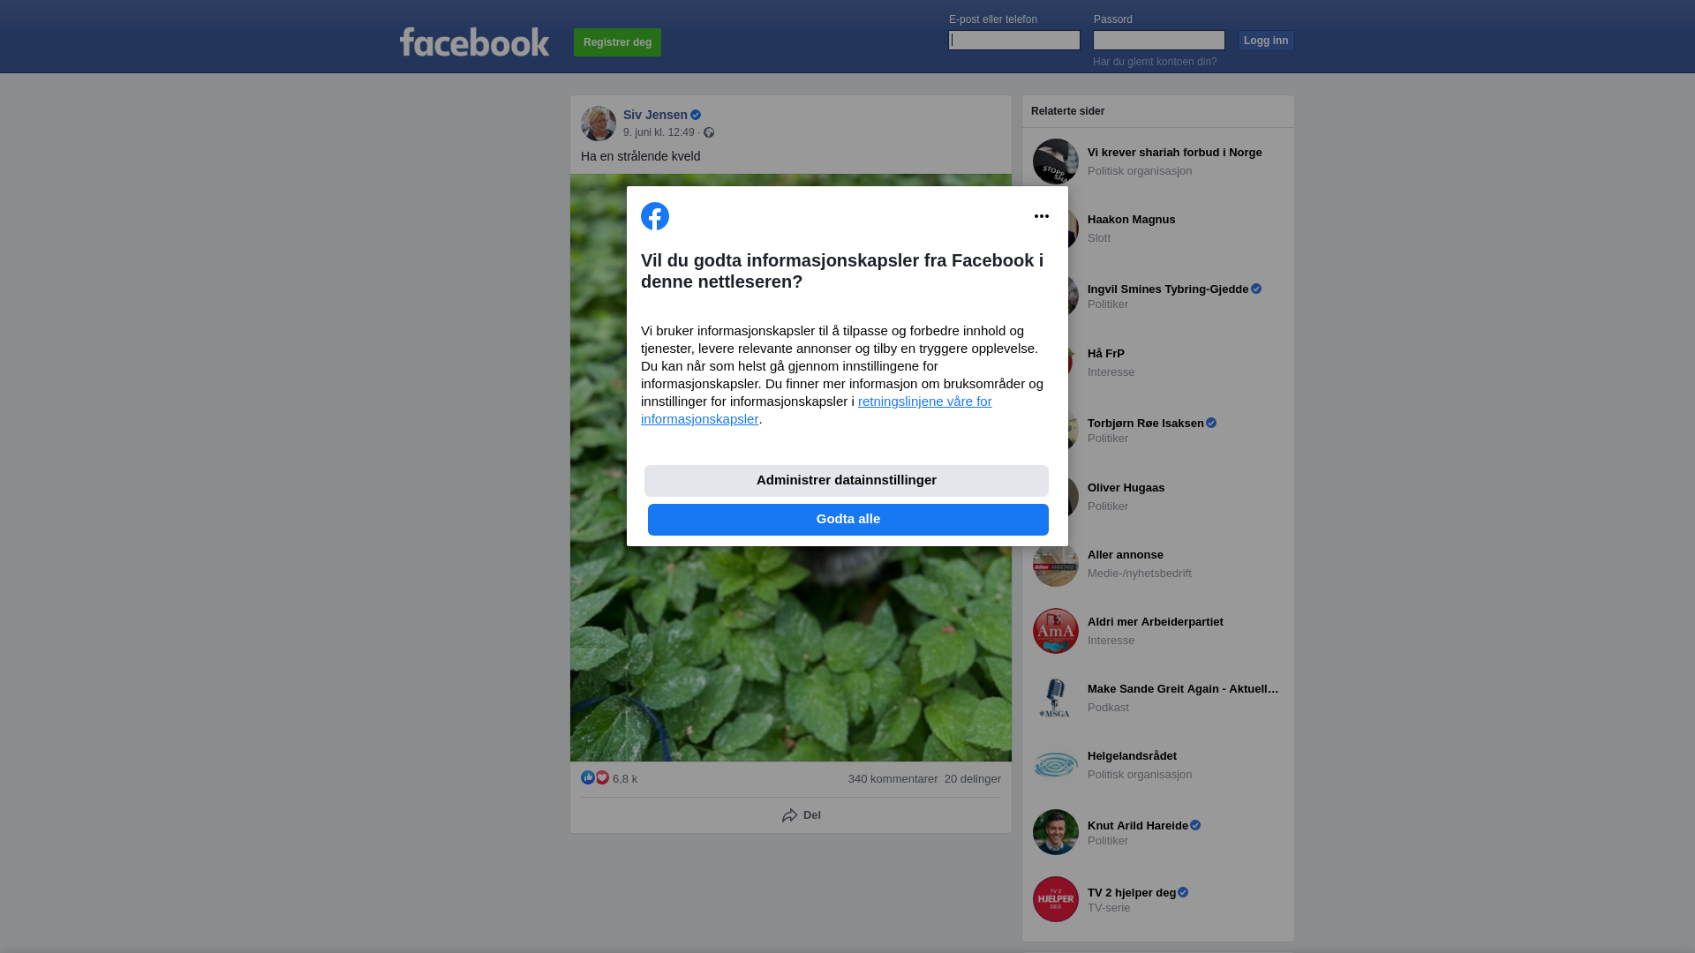Open the Knut Arild Hareide profile picture
Screen dimensions: 1695x953
coord(1056,832)
